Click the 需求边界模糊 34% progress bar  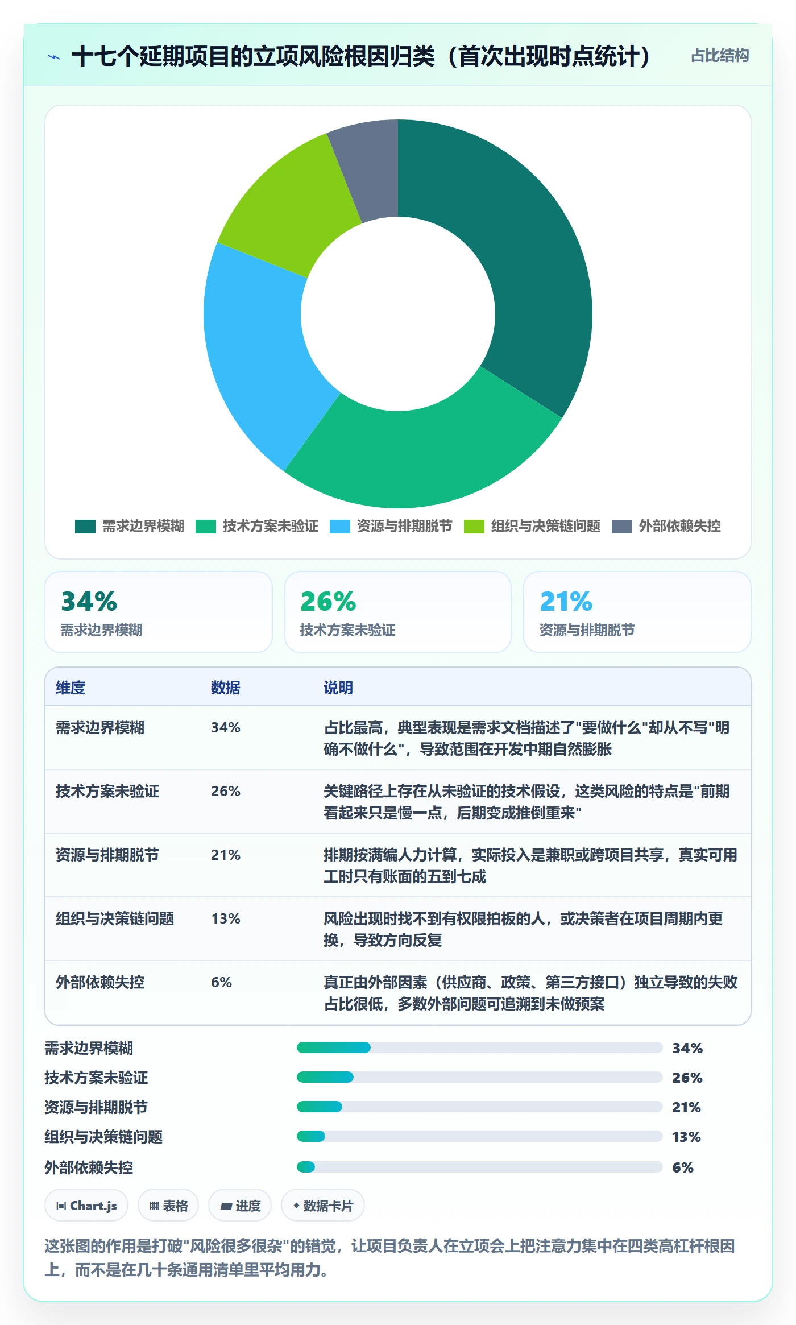[480, 1047]
